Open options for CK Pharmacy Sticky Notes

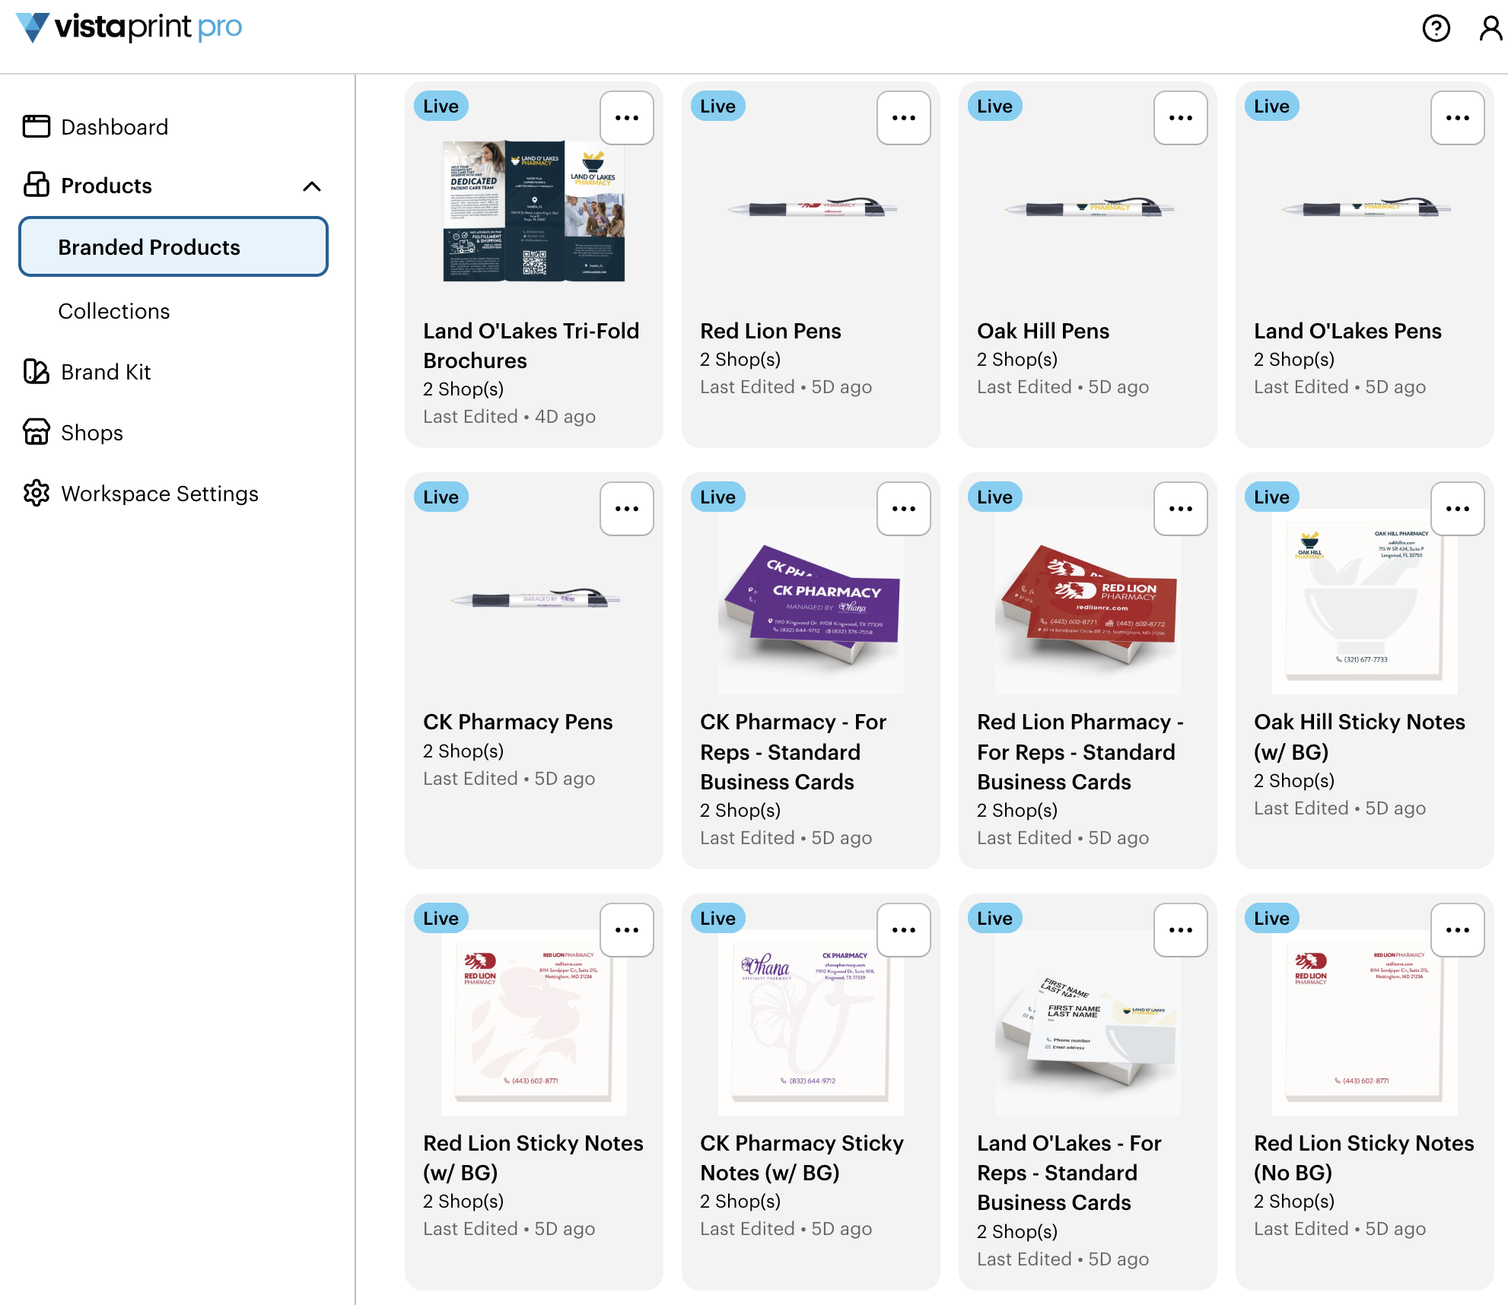[904, 930]
